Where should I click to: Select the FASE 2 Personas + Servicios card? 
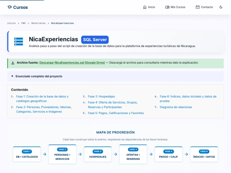(x=62, y=154)
